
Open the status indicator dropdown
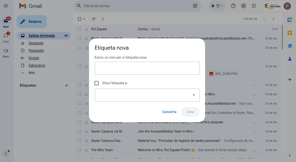[217, 6]
